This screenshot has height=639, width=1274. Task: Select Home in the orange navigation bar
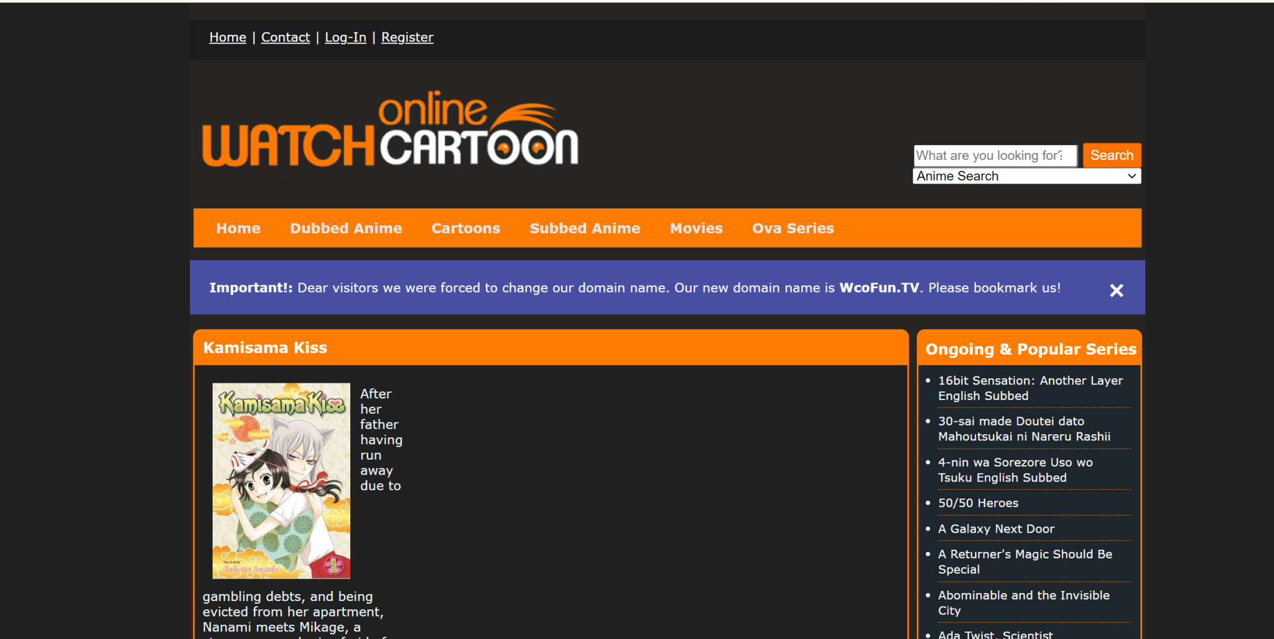click(238, 228)
